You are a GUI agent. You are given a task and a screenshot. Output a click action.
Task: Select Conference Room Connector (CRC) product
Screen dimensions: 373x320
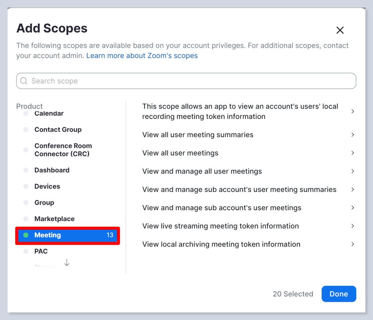63,150
